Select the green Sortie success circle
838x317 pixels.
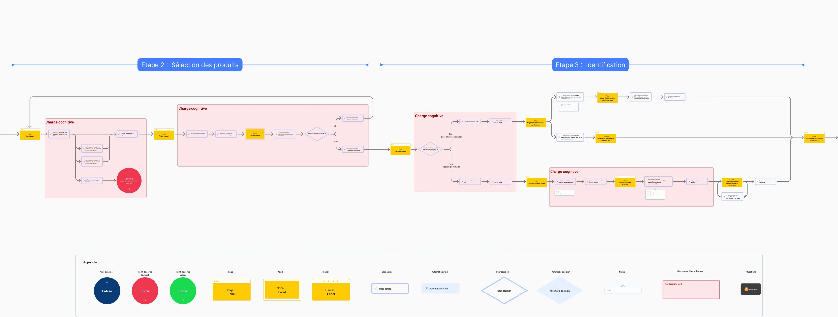(183, 291)
